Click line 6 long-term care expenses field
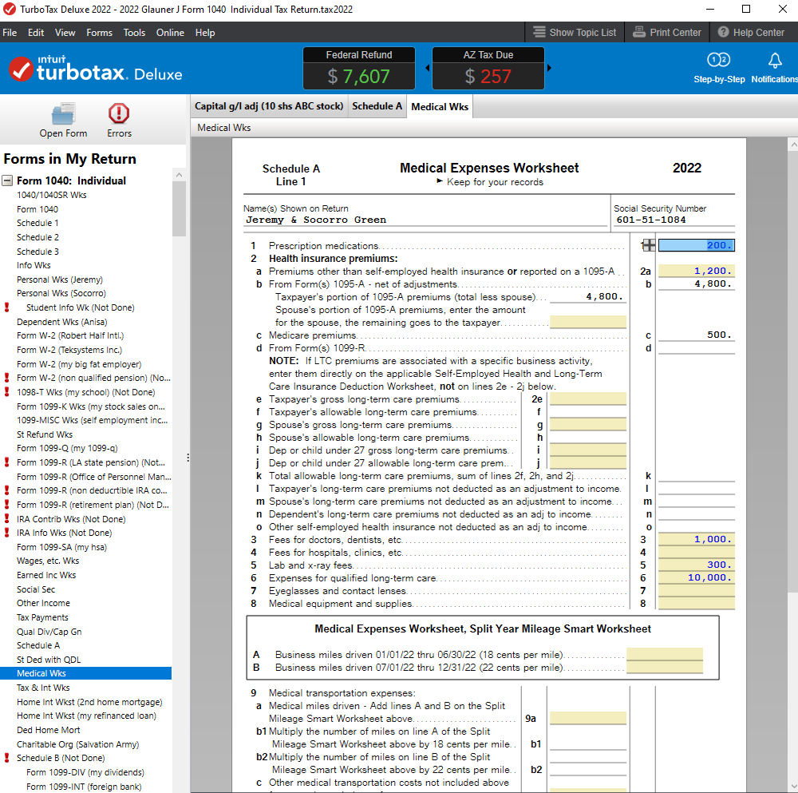This screenshot has width=798, height=793. pyautogui.click(x=696, y=577)
